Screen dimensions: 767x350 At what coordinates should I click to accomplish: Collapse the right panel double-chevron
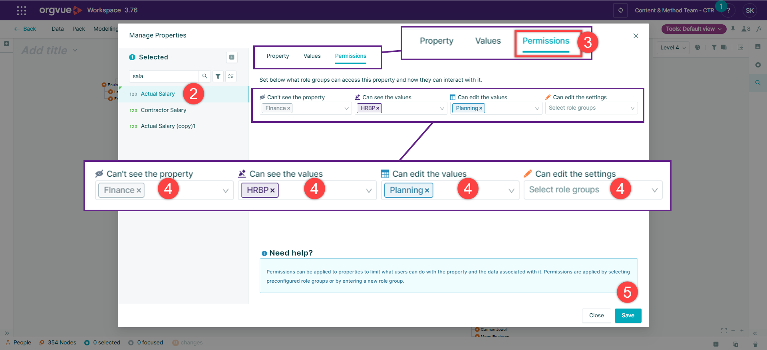[755, 333]
